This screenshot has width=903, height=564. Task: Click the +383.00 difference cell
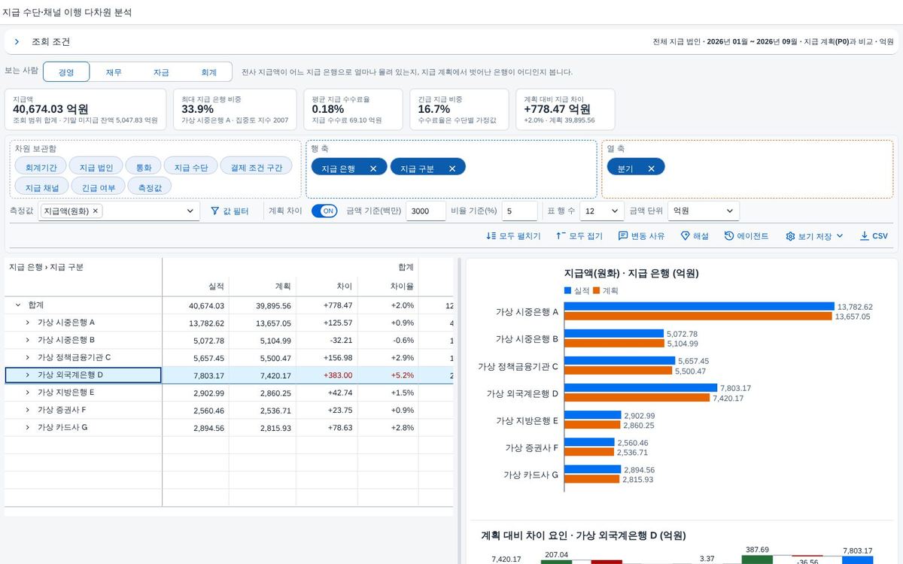[x=327, y=375]
